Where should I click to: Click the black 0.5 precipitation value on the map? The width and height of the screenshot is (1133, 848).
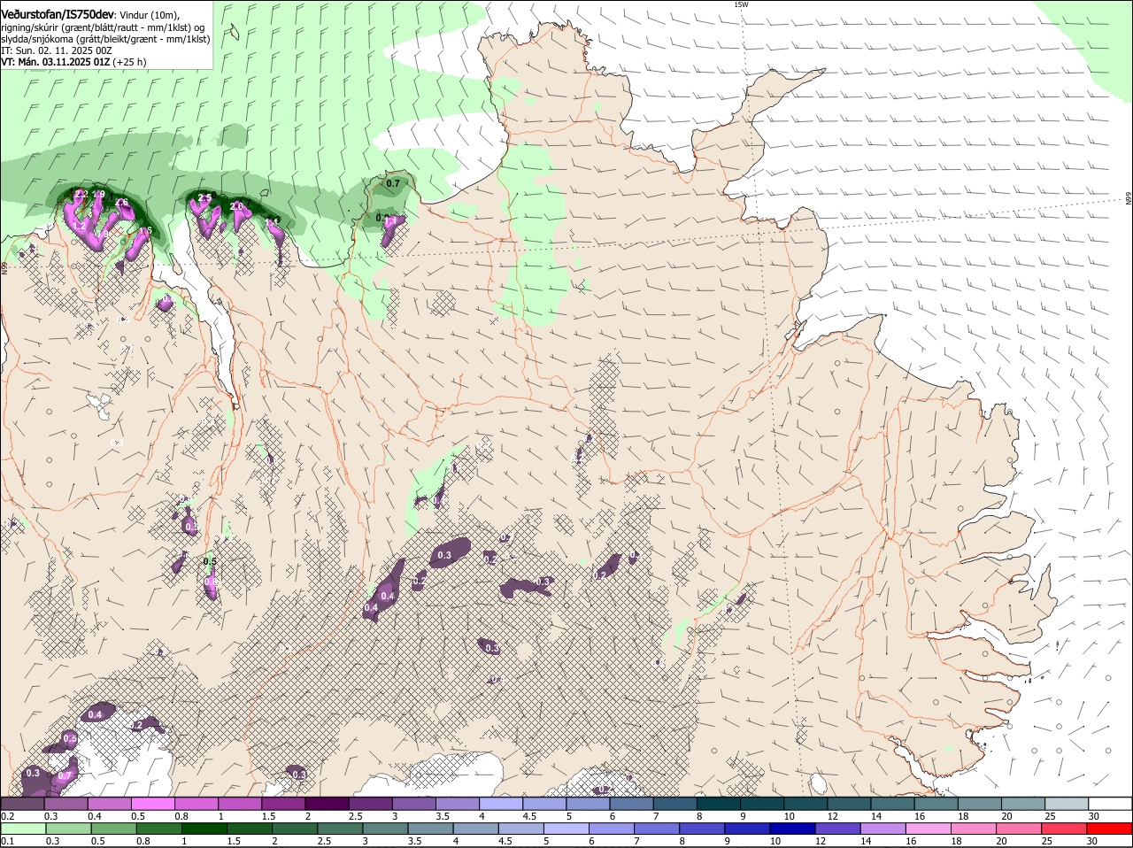[x=210, y=561]
